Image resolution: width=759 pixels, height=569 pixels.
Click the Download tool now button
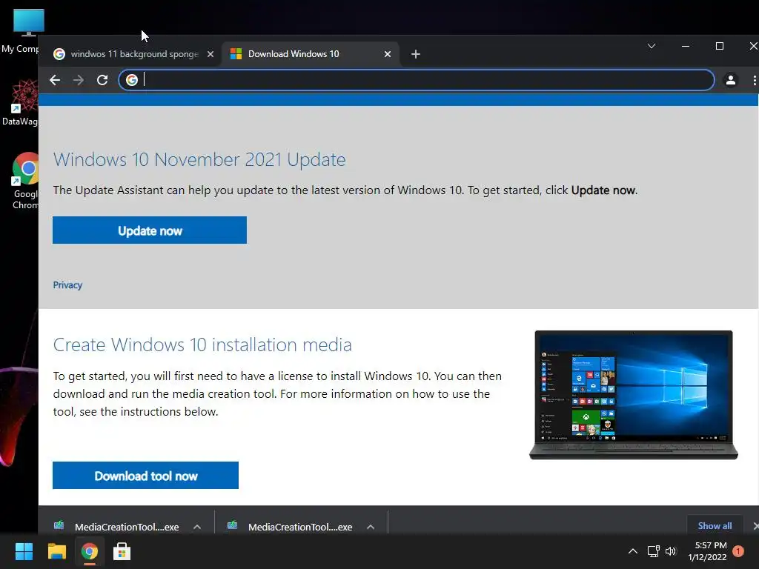[x=146, y=476]
